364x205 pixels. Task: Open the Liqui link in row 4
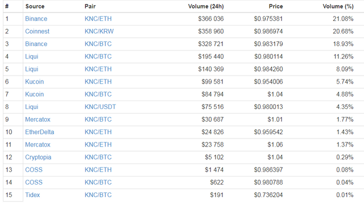pyautogui.click(x=32, y=57)
